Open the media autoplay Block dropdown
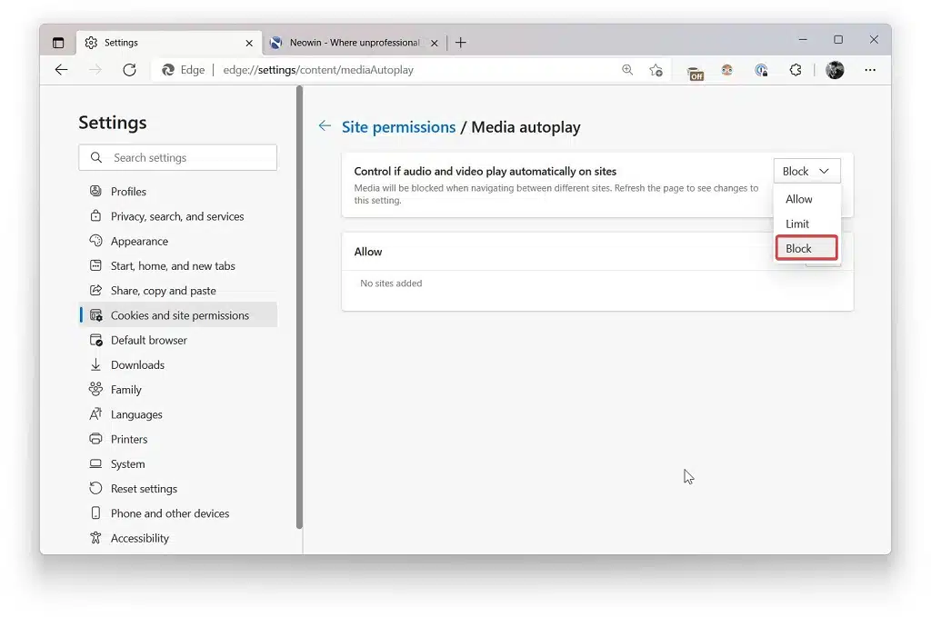This screenshot has width=931, height=617. tap(806, 171)
